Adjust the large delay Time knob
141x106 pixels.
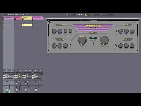tap(82, 40)
